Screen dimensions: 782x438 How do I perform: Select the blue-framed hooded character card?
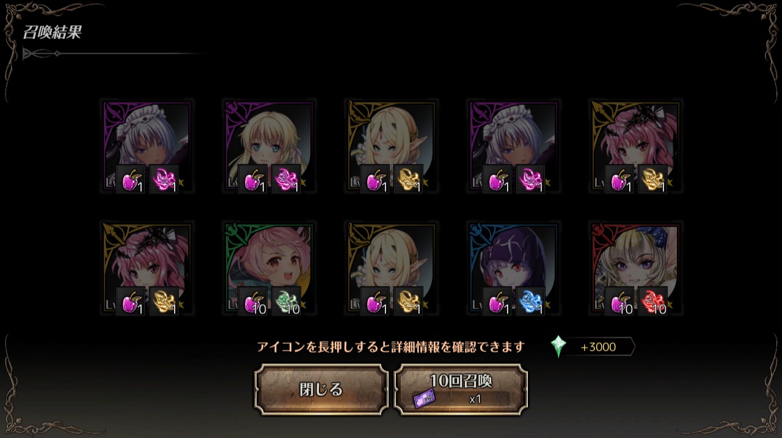click(514, 268)
